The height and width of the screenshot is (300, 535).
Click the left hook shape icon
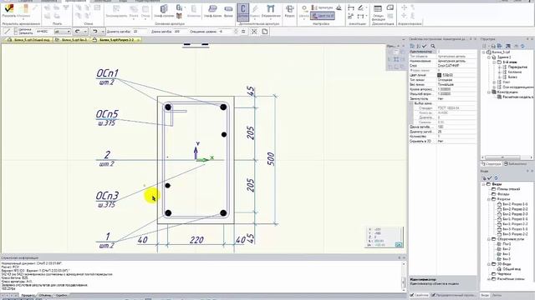78,32
